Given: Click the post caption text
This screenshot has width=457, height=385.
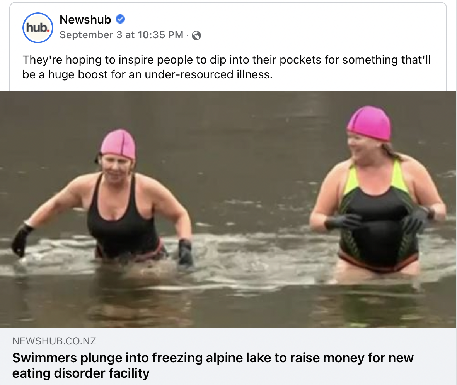Looking at the screenshot, I should [227, 67].
